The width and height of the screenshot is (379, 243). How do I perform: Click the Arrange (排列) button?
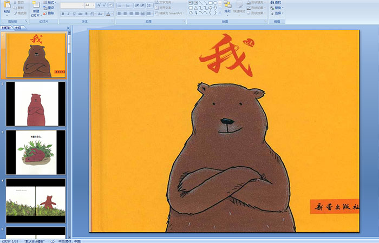pos(227,7)
